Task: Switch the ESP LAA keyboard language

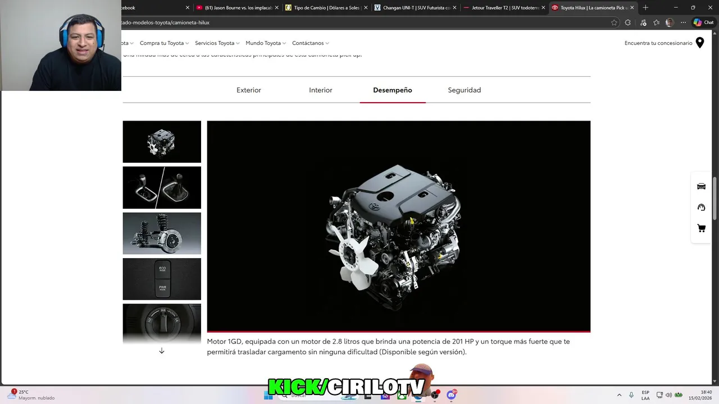Action: click(x=645, y=395)
